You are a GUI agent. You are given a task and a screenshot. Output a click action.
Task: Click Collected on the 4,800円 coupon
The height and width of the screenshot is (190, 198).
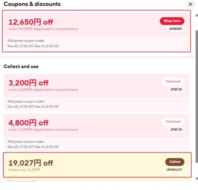173,122
